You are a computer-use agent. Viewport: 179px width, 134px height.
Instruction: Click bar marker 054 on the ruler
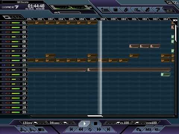(x=61, y=19)
